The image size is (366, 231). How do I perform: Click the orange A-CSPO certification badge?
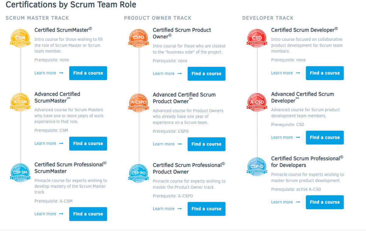(139, 103)
